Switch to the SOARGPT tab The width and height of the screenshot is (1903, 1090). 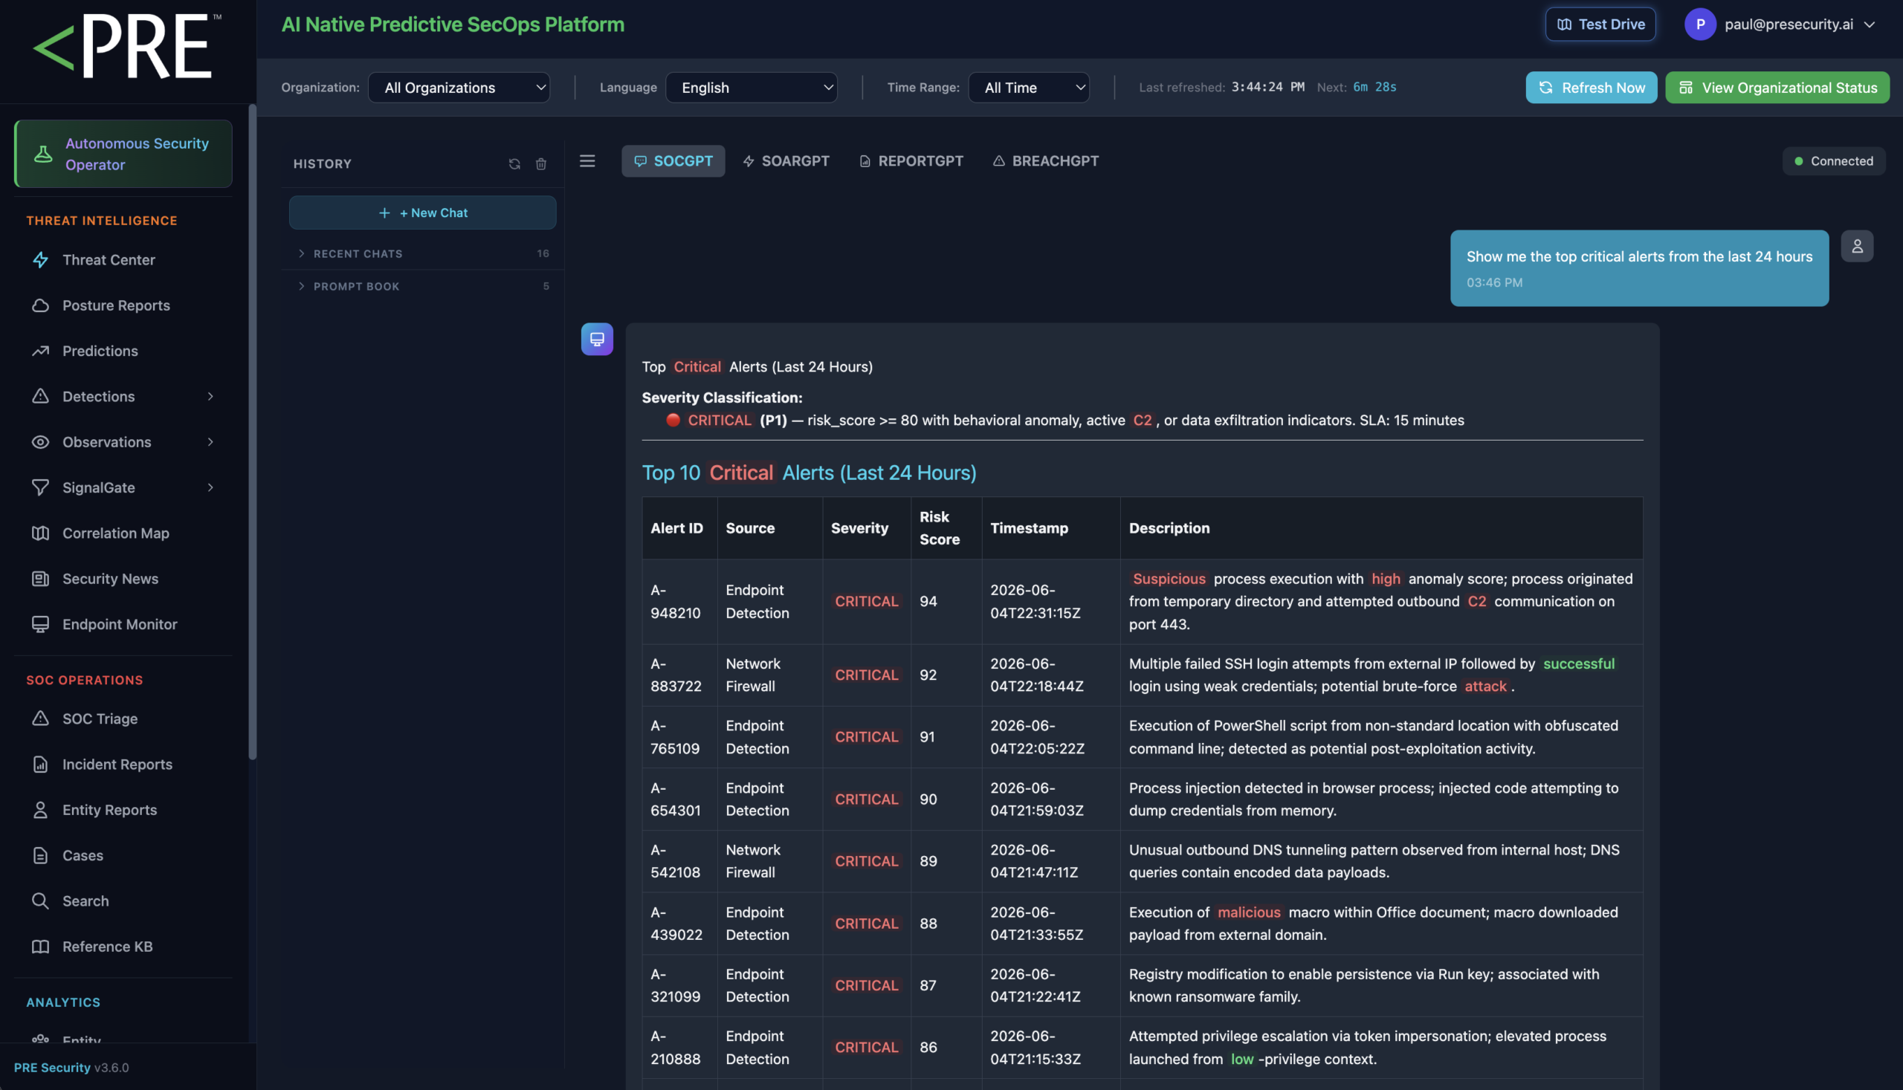(x=786, y=161)
